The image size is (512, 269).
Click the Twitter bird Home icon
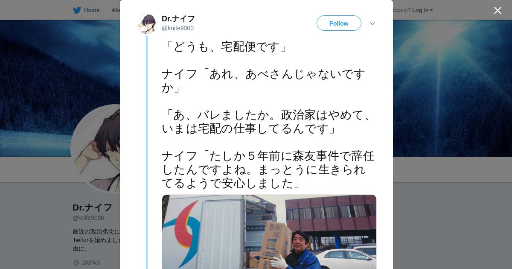[77, 10]
